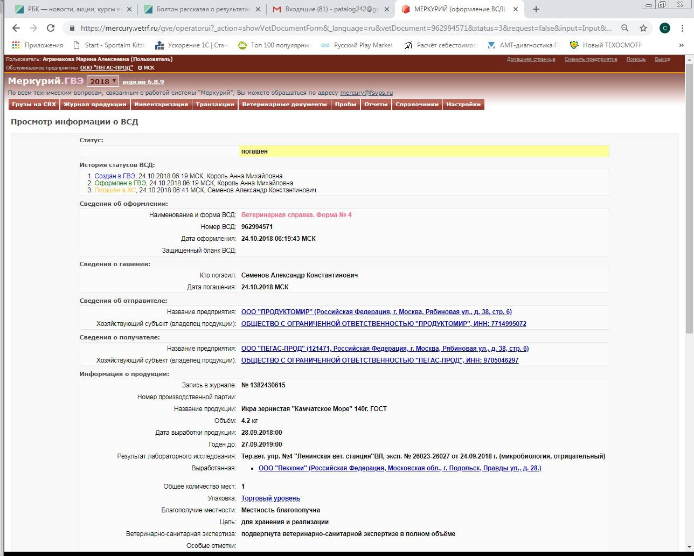Open Расчёт себестоимости bookmark
The height and width of the screenshot is (556, 694).
point(440,45)
